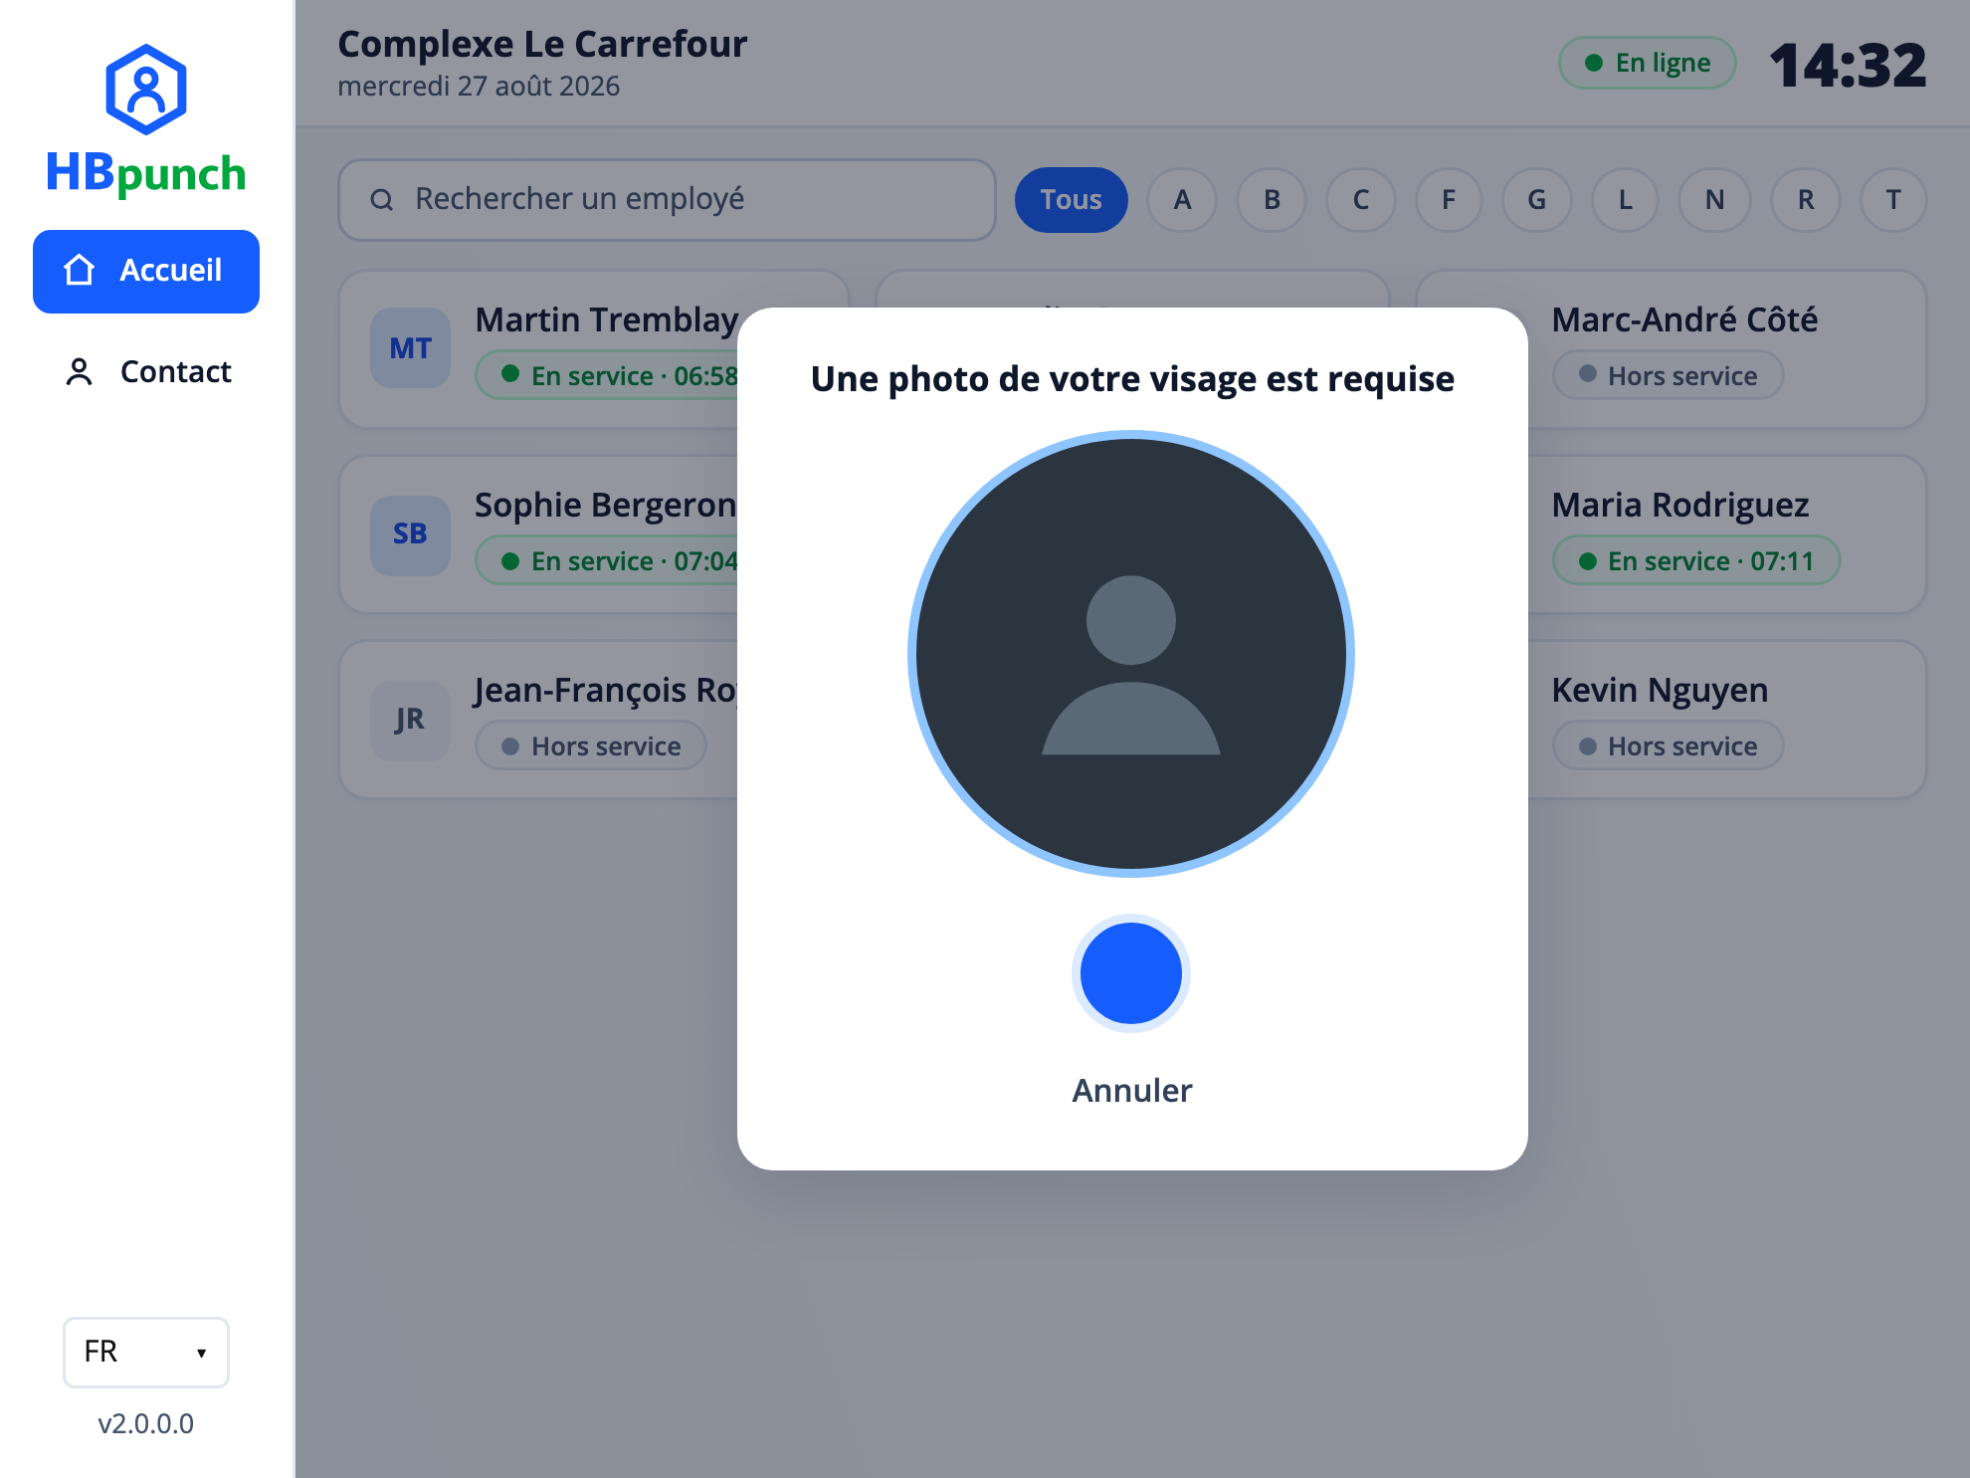The width and height of the screenshot is (1970, 1478).
Task: Select the Tous filter
Action: coord(1071,200)
